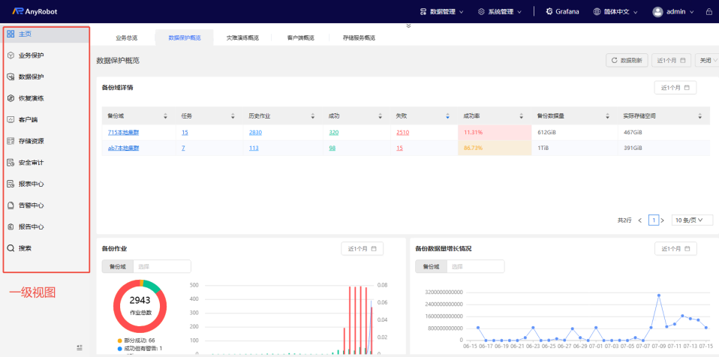
Task: Sort table by 成功 column
Action: coord(380,116)
